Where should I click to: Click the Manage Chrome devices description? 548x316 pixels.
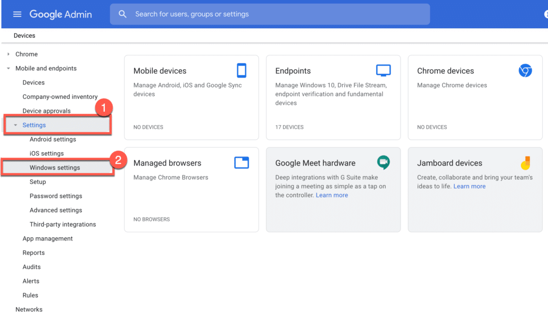452,85
